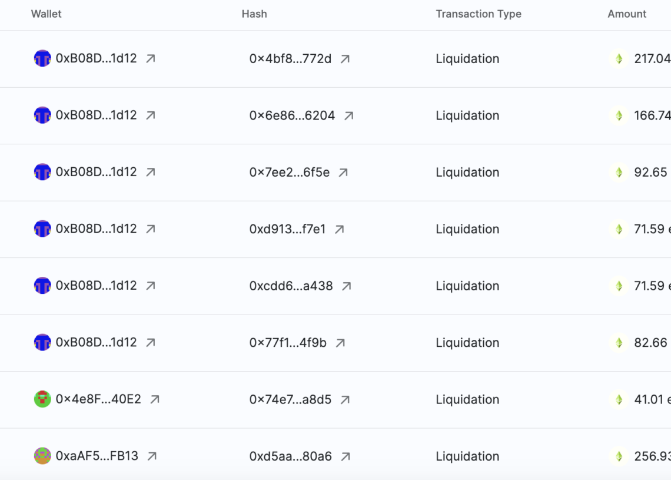Image resolution: width=671 pixels, height=480 pixels.
Task: Open external link for hash 0x77f1...4f9b
Action: click(x=340, y=343)
